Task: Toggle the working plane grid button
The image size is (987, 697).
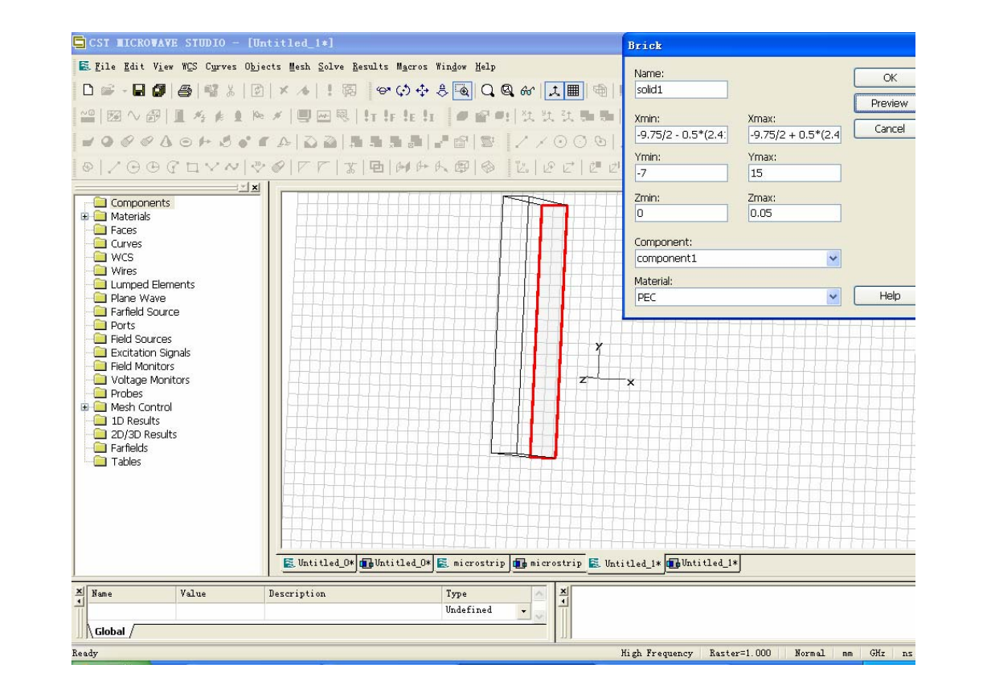Action: click(x=572, y=91)
